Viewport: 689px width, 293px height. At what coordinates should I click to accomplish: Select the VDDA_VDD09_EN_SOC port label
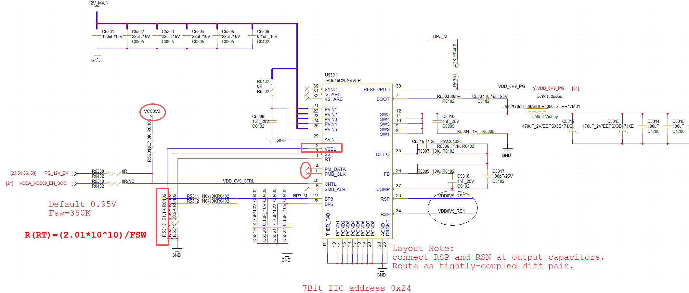[43, 183]
